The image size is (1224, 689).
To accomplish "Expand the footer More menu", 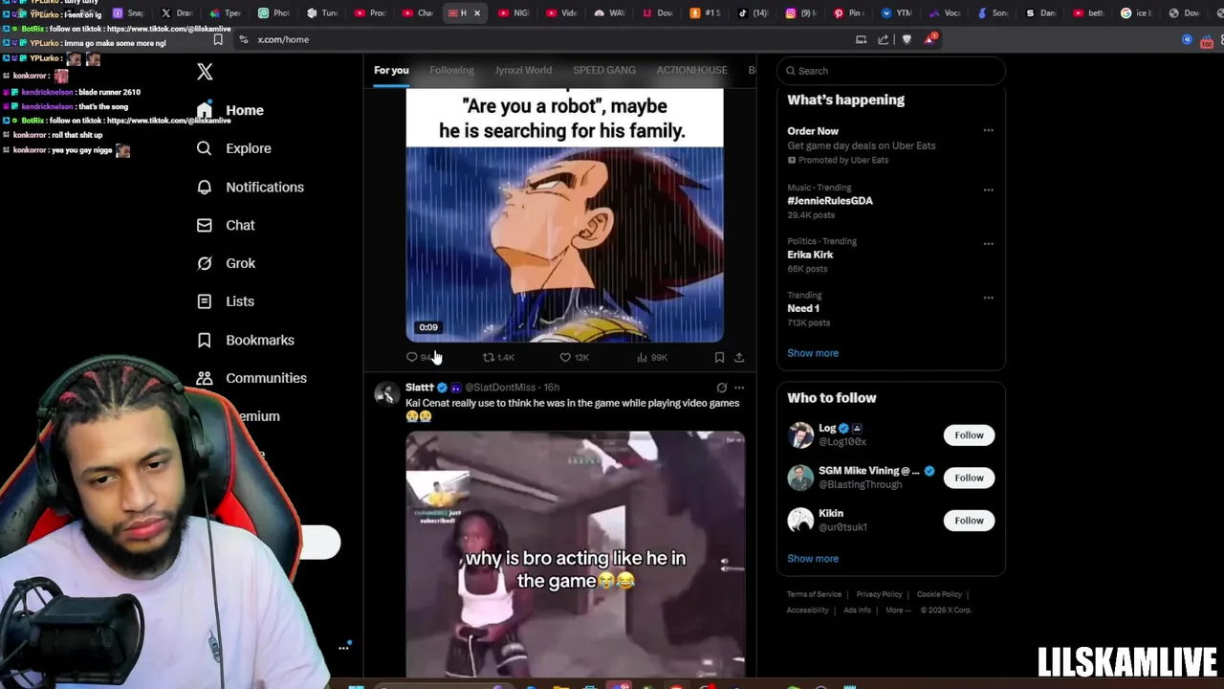I will [898, 611].
